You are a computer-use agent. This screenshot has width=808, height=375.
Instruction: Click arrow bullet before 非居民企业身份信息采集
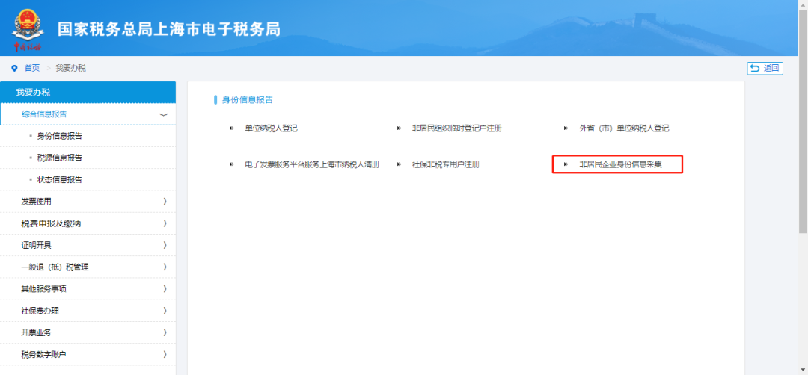566,164
